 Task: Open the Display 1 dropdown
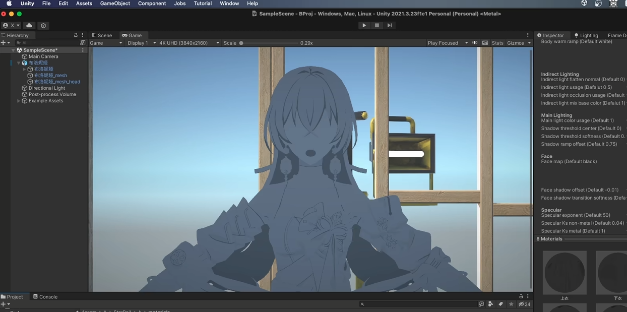click(x=142, y=43)
